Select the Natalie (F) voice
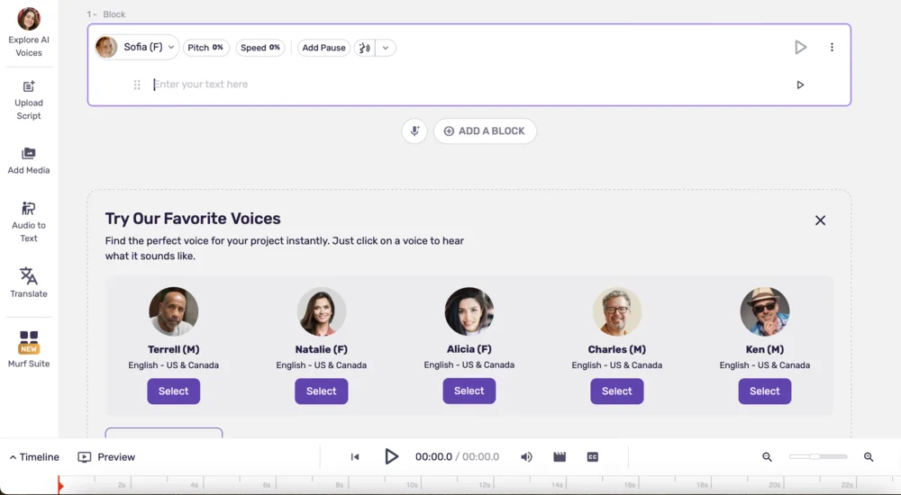The width and height of the screenshot is (901, 495). coord(321,391)
